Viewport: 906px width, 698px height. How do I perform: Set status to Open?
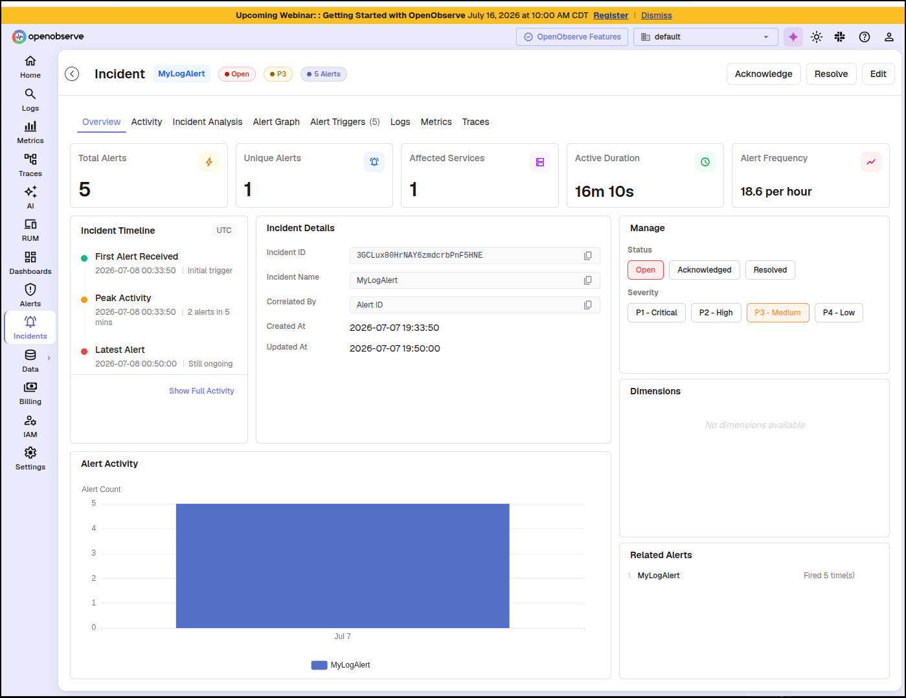(645, 270)
